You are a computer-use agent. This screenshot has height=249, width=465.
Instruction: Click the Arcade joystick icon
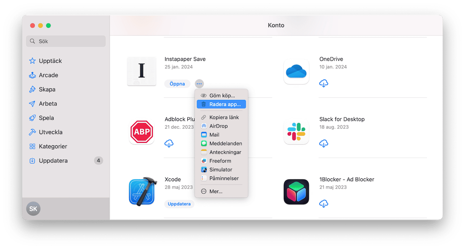point(32,75)
